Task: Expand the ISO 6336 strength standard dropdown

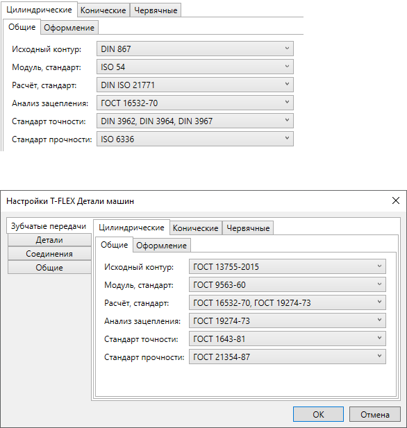Action: click(x=195, y=139)
